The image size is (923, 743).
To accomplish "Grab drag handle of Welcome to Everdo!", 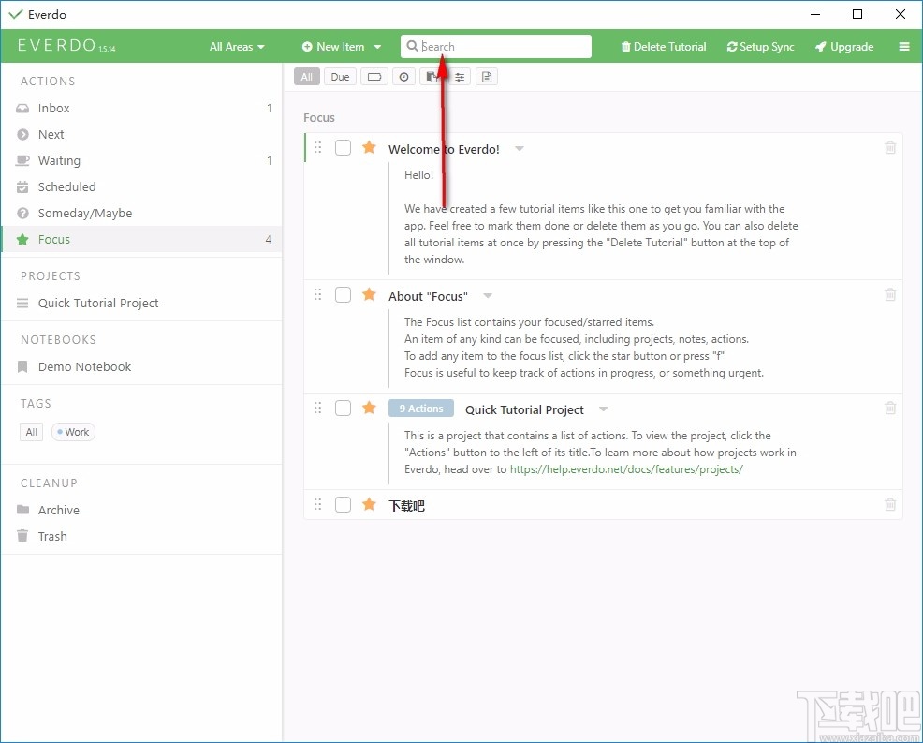I will [x=318, y=147].
